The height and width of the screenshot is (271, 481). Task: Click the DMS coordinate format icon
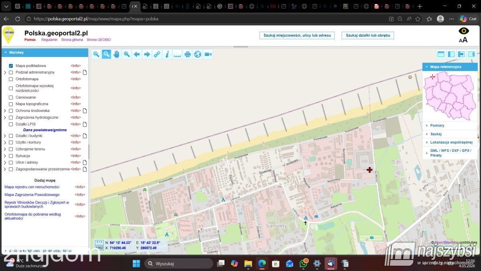click(x=99, y=243)
